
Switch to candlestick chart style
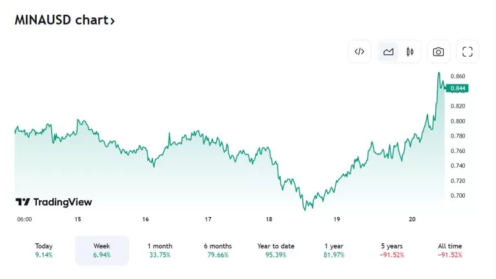pyautogui.click(x=409, y=52)
